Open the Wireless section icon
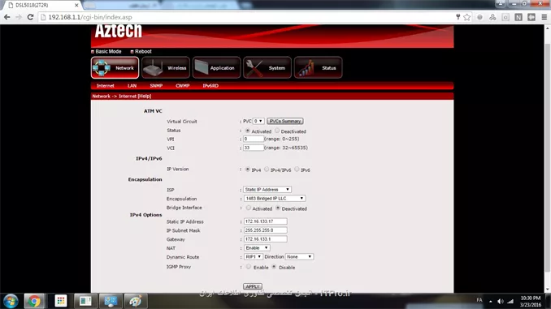Viewport: 551px width, 309px height. click(x=166, y=67)
